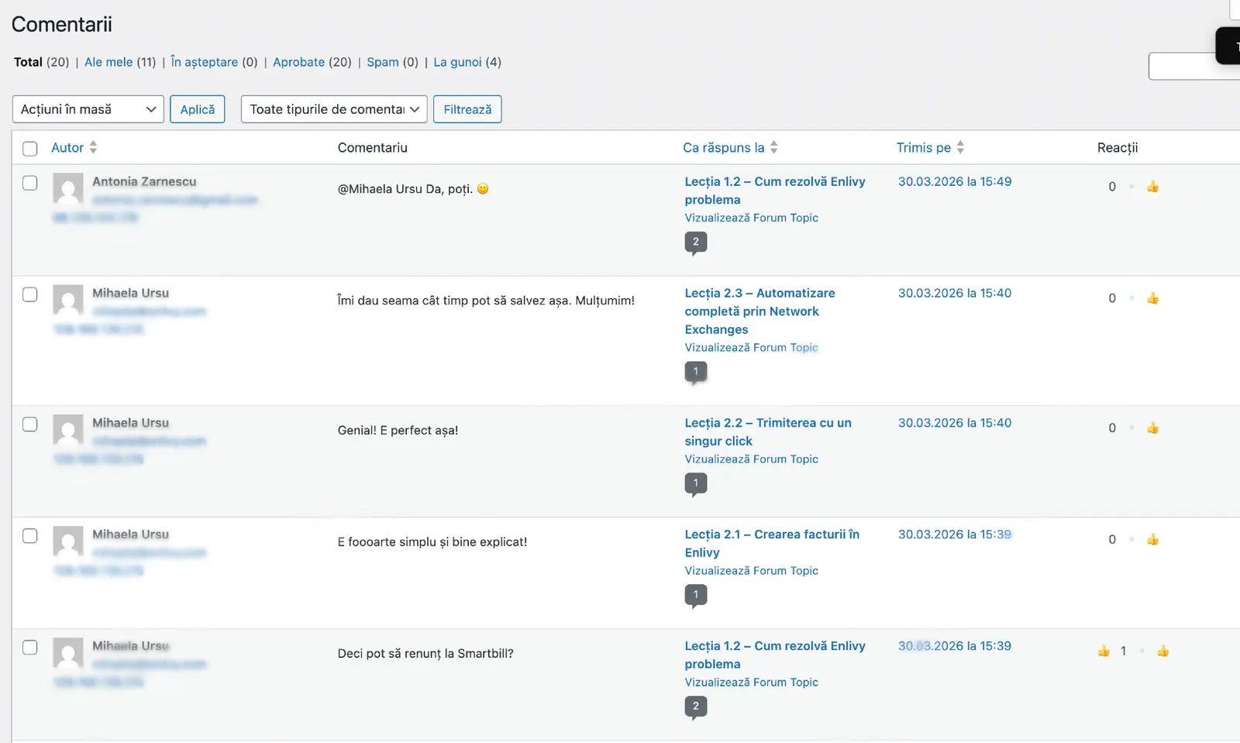Click Mihaela Ursu avatar on Smartbill row

(68, 653)
